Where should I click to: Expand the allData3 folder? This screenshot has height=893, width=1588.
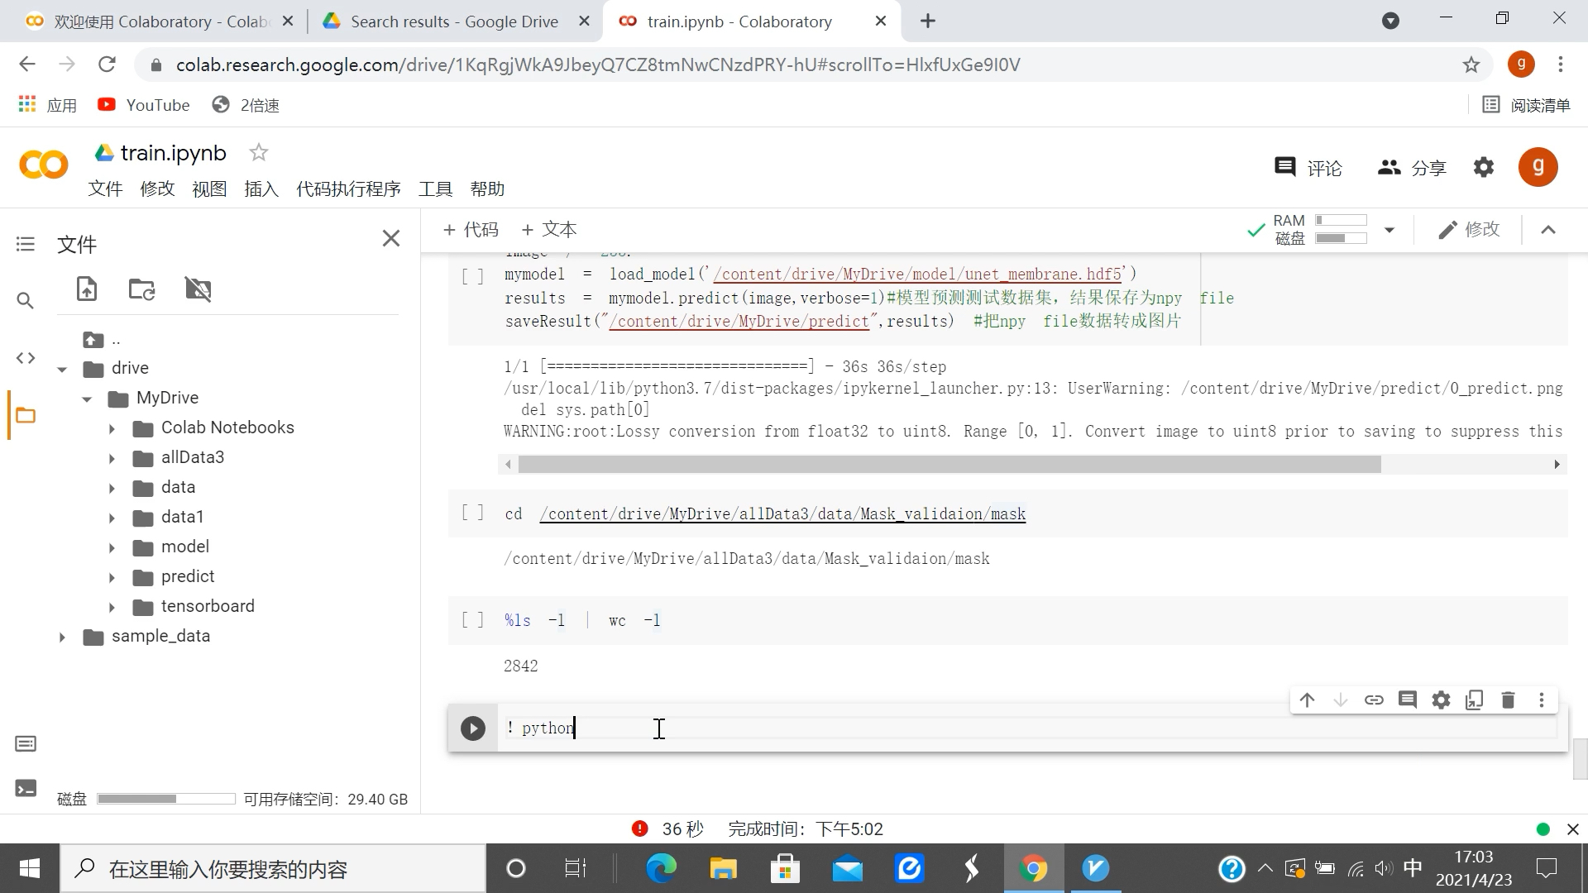[112, 458]
